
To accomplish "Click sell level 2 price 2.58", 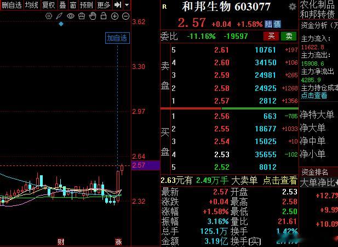I will click(x=221, y=88).
